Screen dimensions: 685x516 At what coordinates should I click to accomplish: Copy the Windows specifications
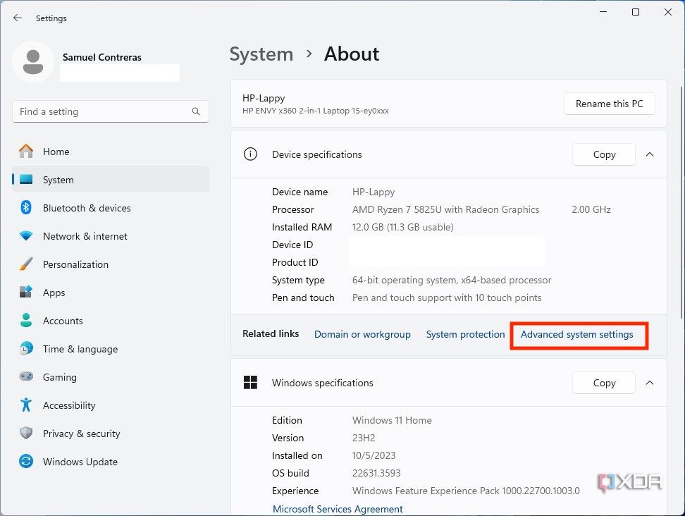click(604, 383)
